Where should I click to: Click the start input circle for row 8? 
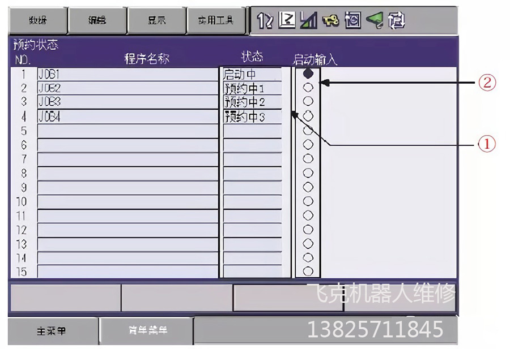308,173
